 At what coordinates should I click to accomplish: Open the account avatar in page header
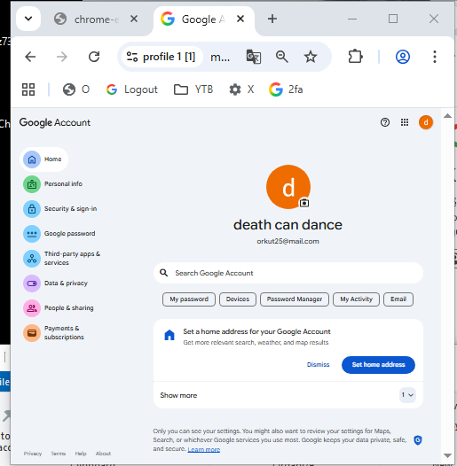[426, 122]
